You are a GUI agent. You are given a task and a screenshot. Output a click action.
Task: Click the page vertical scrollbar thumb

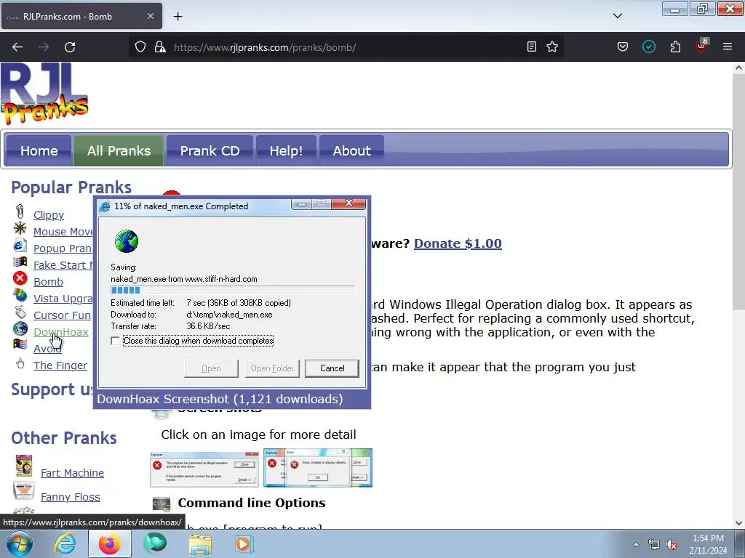[738, 192]
